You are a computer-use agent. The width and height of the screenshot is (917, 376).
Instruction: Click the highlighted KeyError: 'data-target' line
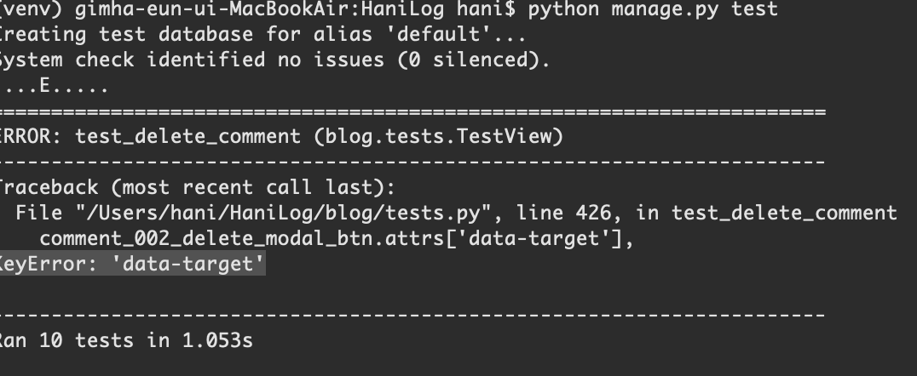[132, 264]
